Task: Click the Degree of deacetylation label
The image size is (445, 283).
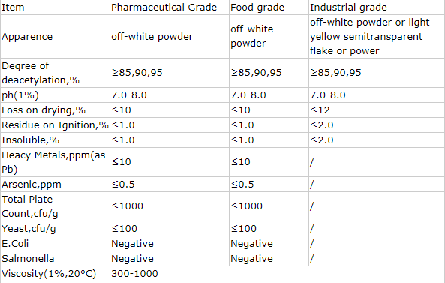Action: click(x=41, y=73)
